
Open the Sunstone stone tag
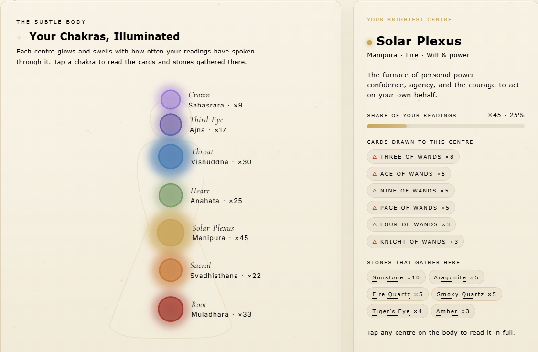coord(396,277)
